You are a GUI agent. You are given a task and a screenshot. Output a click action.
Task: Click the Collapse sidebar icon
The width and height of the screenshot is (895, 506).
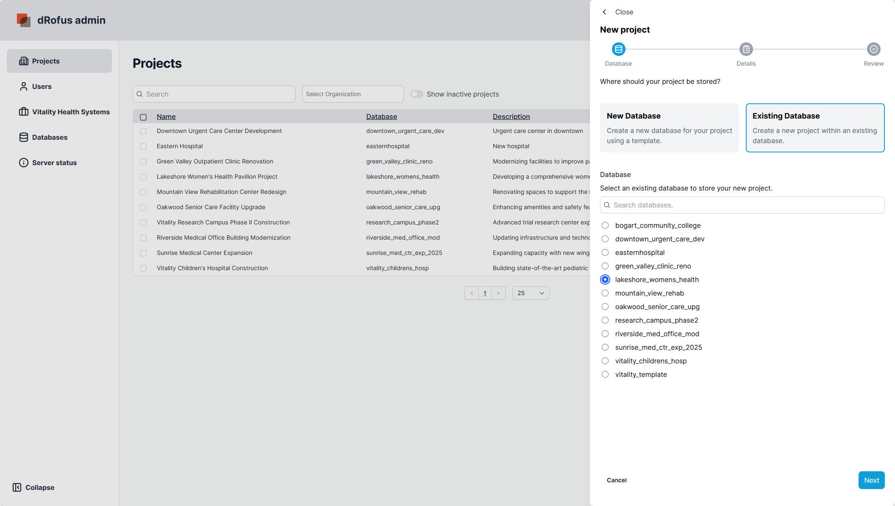coord(17,487)
